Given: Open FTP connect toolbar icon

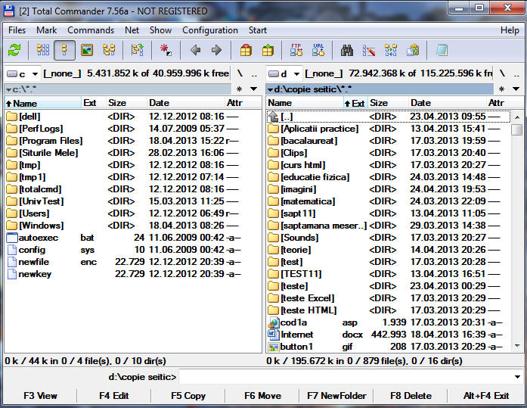Looking at the screenshot, I should pyautogui.click(x=296, y=51).
